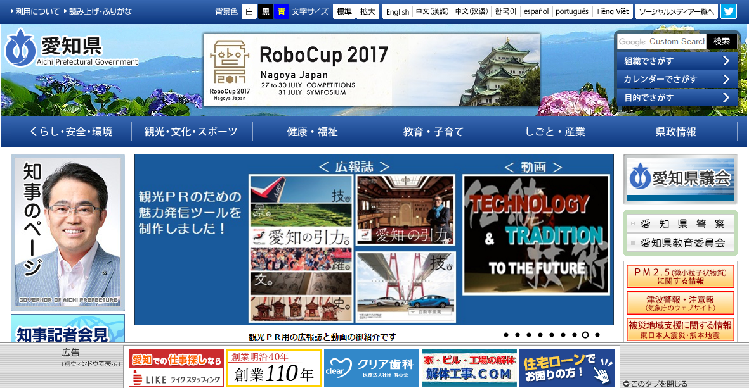
Task: Set text size to 標準
Action: coord(344,11)
